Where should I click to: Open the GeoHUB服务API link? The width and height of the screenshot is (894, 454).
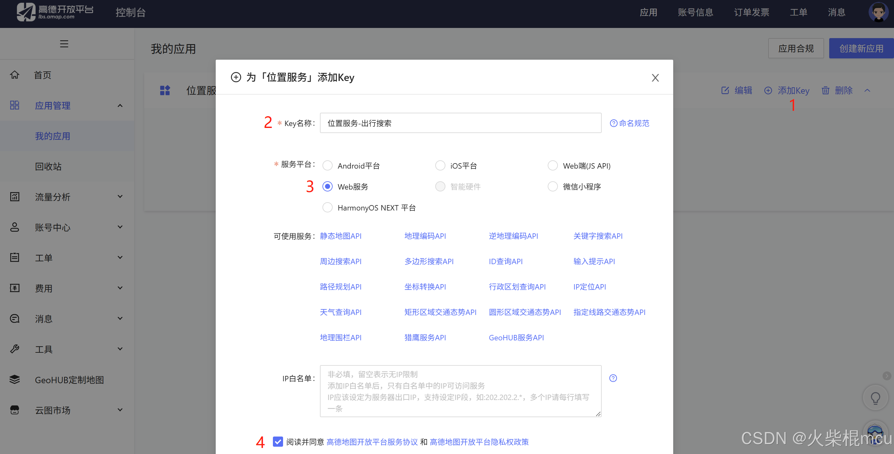[x=516, y=338]
